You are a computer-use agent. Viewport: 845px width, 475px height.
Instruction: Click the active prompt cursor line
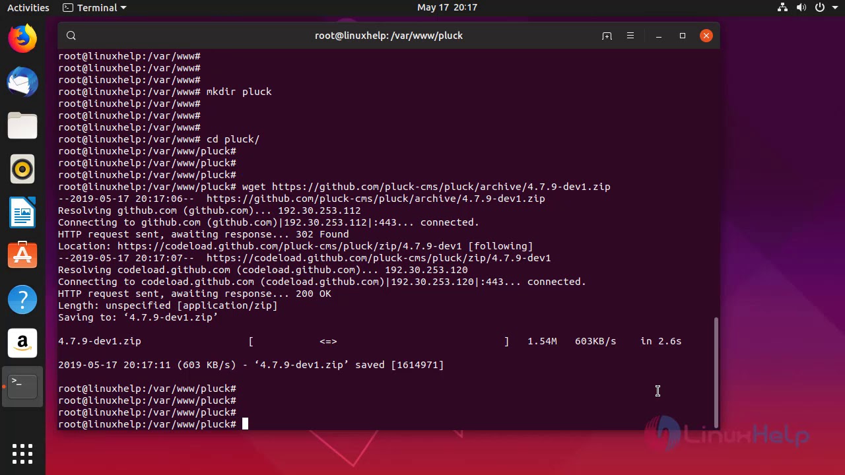[153, 424]
